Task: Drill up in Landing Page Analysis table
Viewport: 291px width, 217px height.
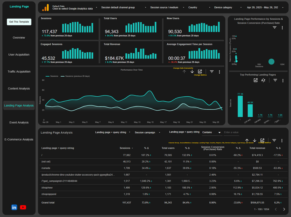Action: (x=247, y=140)
